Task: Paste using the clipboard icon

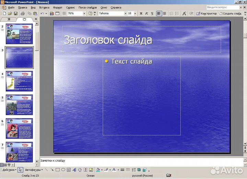Action: 35,13
